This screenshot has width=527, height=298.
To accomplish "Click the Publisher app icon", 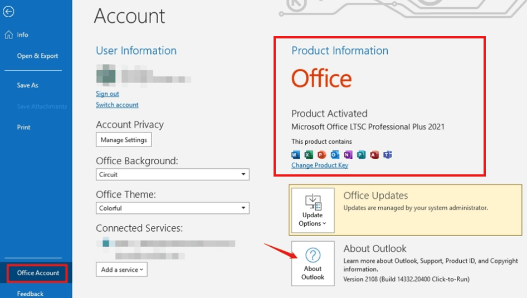I will 361,154.
